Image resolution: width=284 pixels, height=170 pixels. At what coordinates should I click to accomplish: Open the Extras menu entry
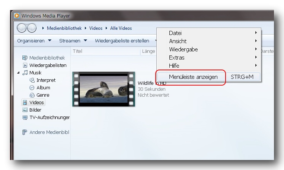click(209, 57)
